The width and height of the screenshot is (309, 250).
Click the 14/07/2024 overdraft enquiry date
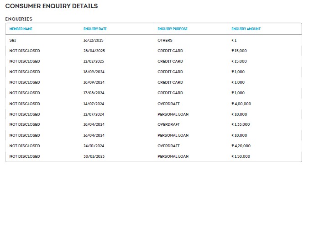pos(94,104)
